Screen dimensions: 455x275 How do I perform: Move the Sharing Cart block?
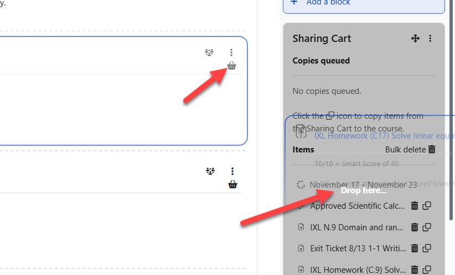click(415, 39)
